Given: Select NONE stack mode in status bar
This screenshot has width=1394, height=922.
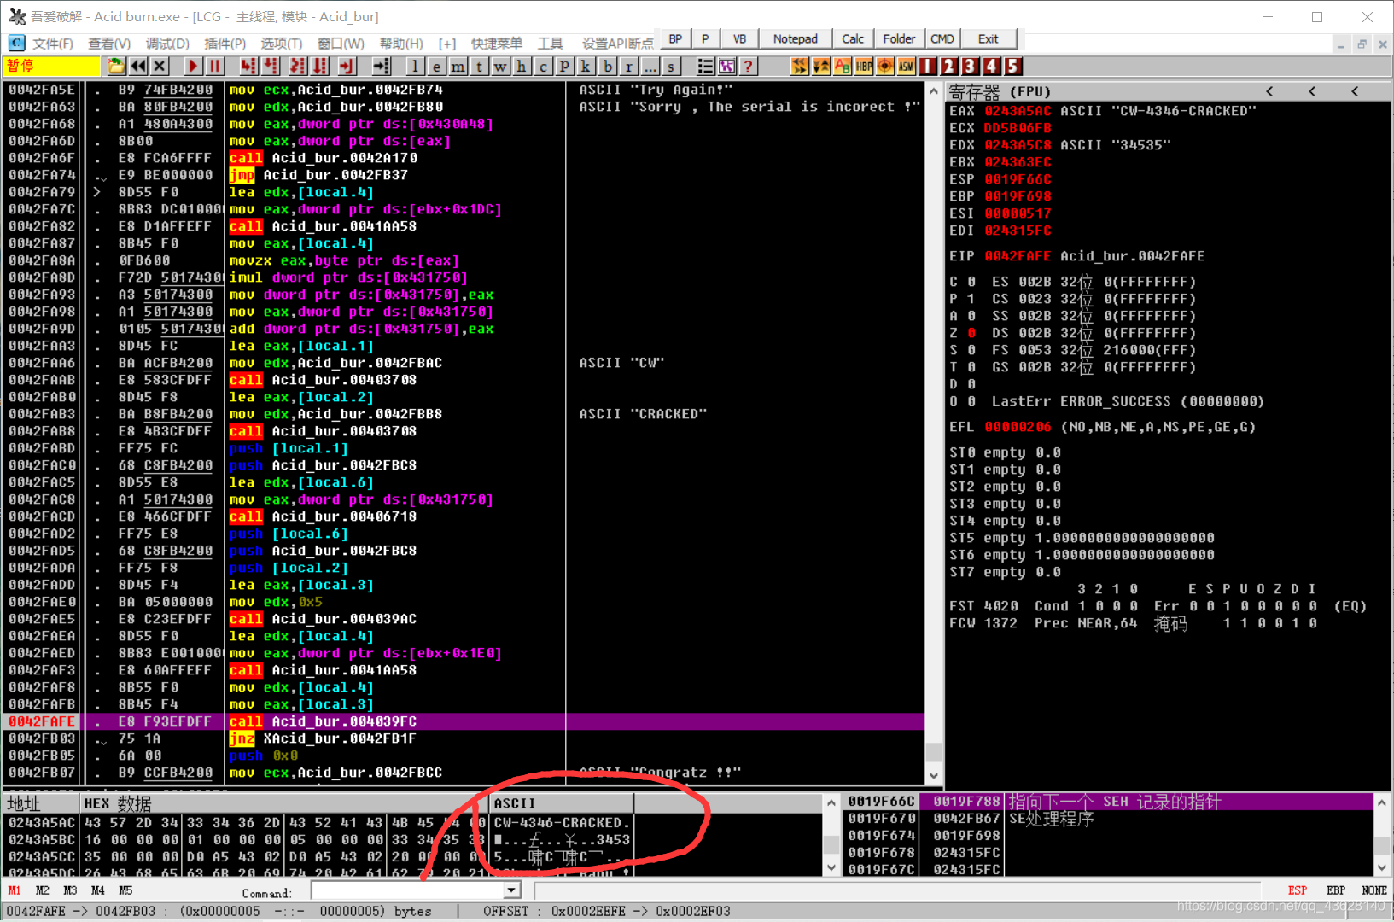Looking at the screenshot, I should click(x=1374, y=890).
